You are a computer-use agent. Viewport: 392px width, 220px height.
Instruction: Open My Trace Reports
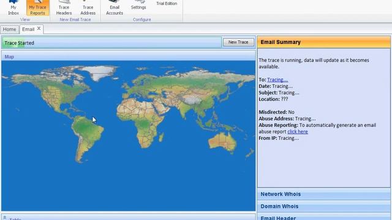37,8
